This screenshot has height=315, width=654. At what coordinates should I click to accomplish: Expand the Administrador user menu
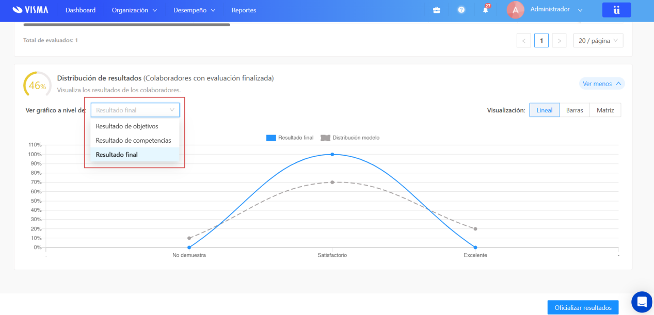pyautogui.click(x=556, y=10)
